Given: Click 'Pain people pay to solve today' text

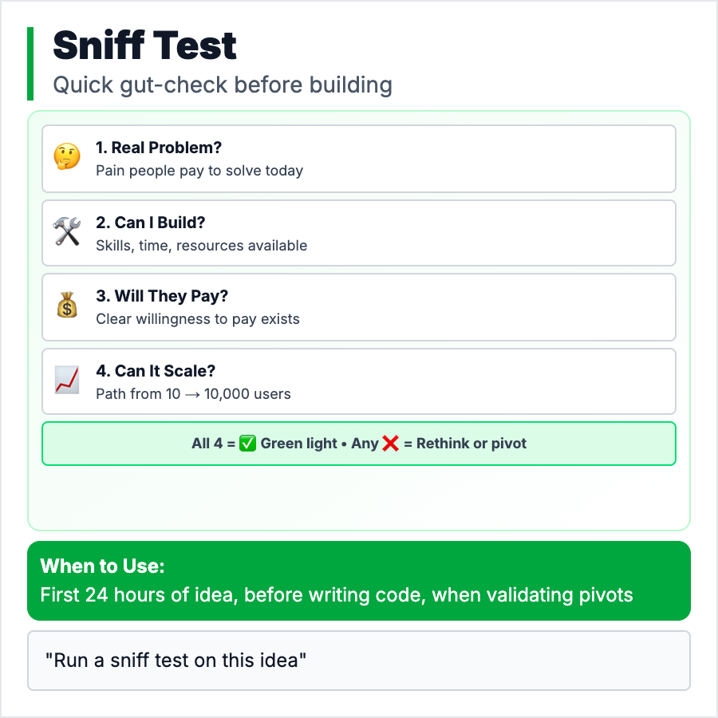Looking at the screenshot, I should coord(199,171).
